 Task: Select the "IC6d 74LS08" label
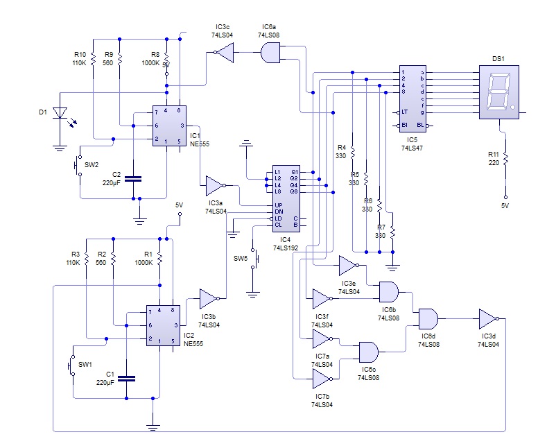(428, 341)
